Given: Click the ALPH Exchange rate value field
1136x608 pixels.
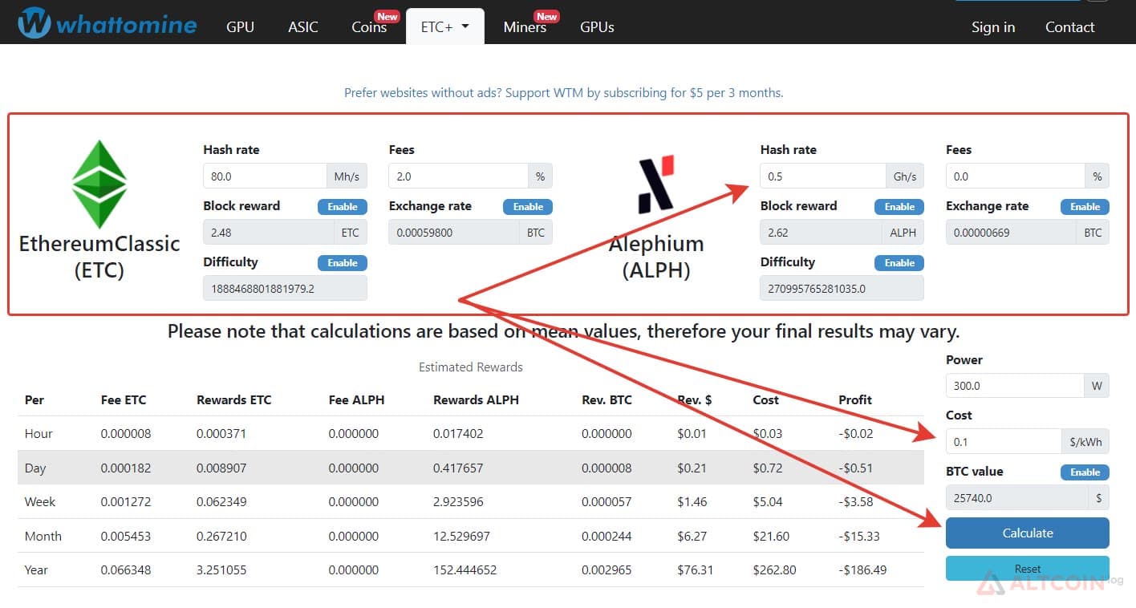Looking at the screenshot, I should click(x=1011, y=233).
